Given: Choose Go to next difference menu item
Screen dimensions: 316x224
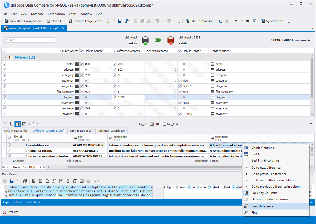Looking at the screenshot, I should tap(276, 168).
